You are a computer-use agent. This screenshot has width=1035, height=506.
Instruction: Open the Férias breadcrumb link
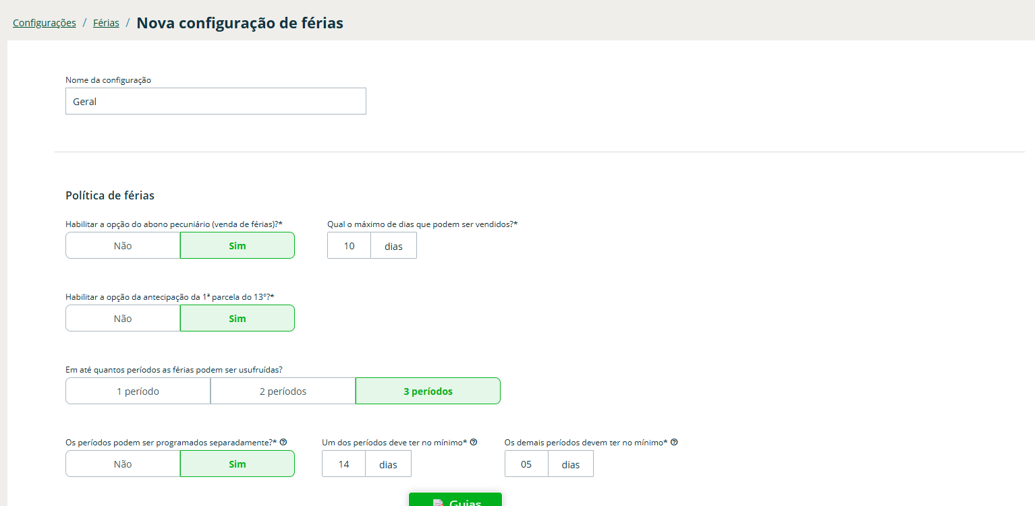(x=106, y=23)
